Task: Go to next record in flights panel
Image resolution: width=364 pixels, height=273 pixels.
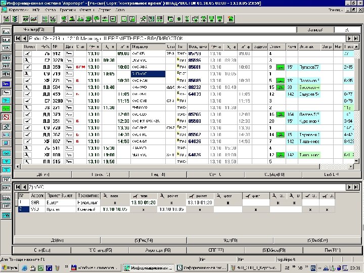Action: [x=349, y=38]
